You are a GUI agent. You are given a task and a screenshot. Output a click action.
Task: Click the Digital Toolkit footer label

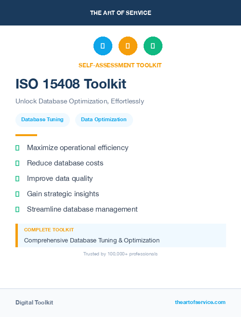point(34,303)
